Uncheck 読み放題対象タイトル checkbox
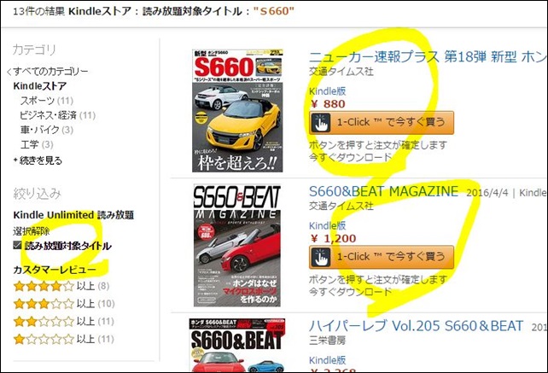The image size is (548, 373). pos(17,246)
